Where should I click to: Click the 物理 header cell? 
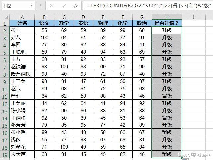click(103, 23)
